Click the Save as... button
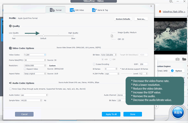Viewport: 188px width, 123px height. click(141, 19)
